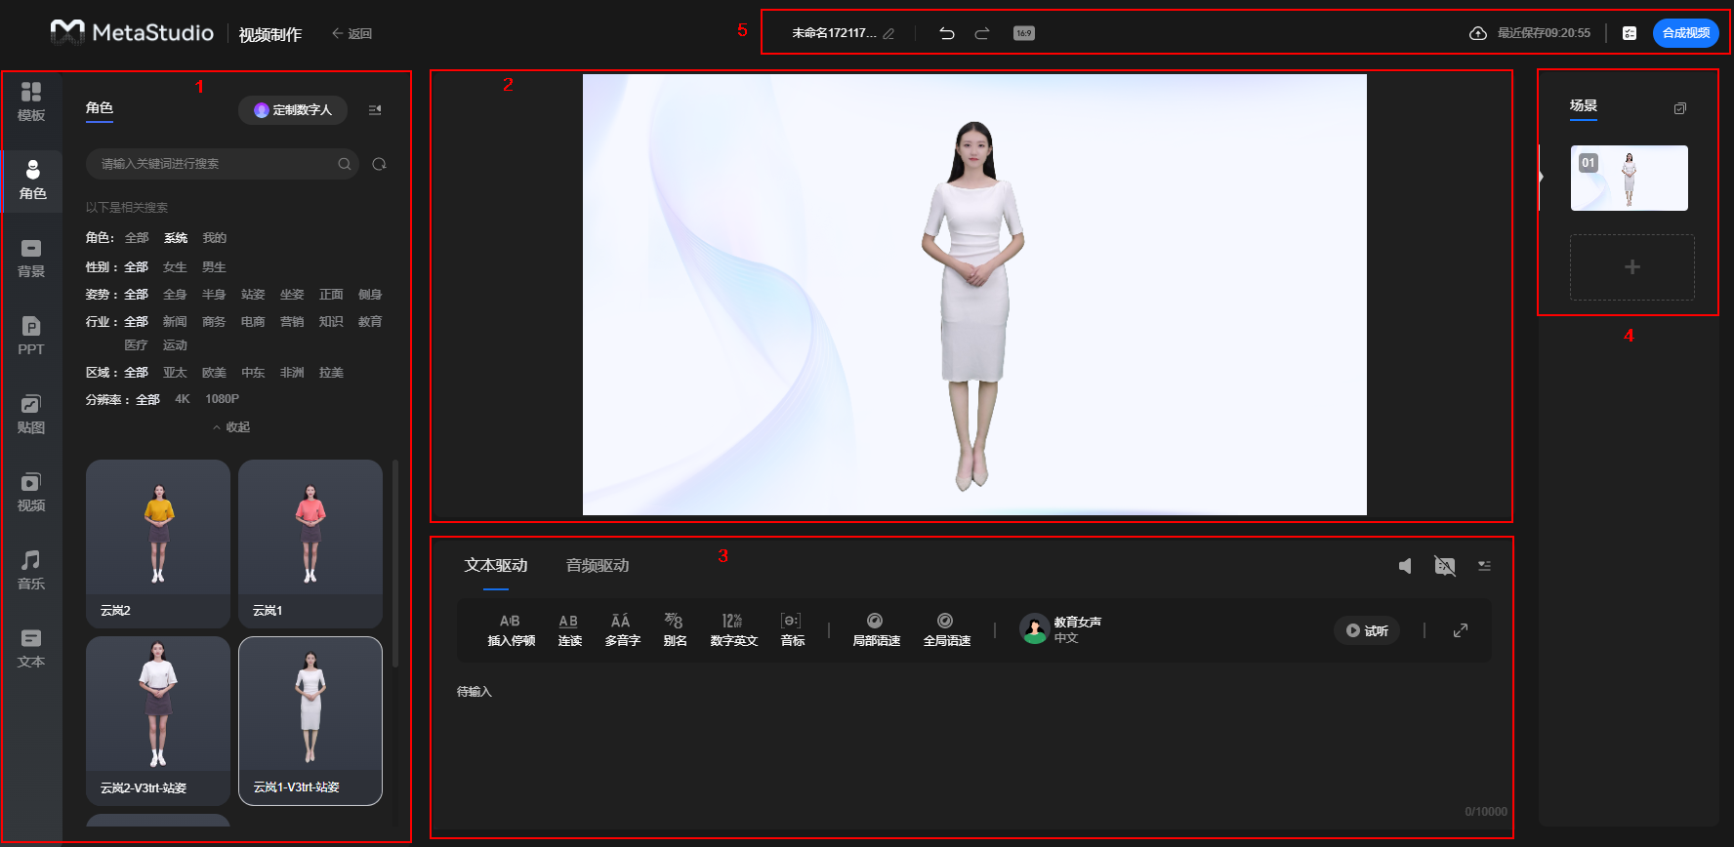Open the copy icon in the 场景 panel
1734x847 pixels.
(1679, 108)
